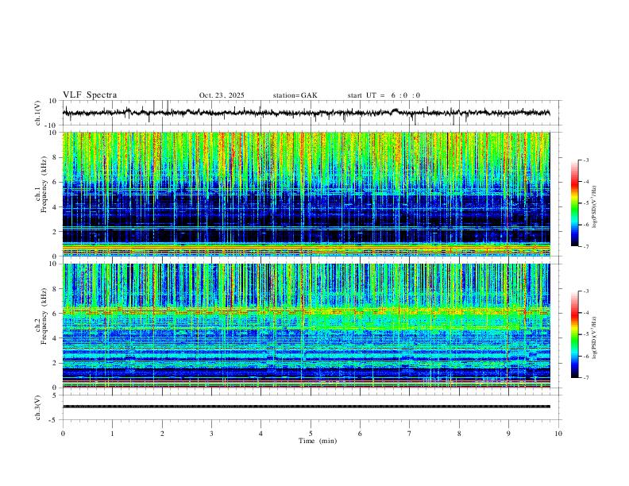
Task: Click the time axis tick label '10'
Action: pyautogui.click(x=558, y=434)
